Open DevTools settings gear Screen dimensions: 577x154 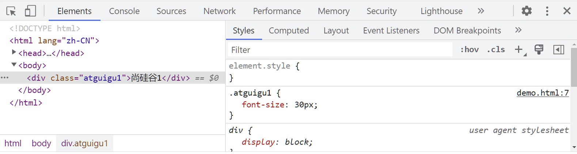pyautogui.click(x=526, y=11)
